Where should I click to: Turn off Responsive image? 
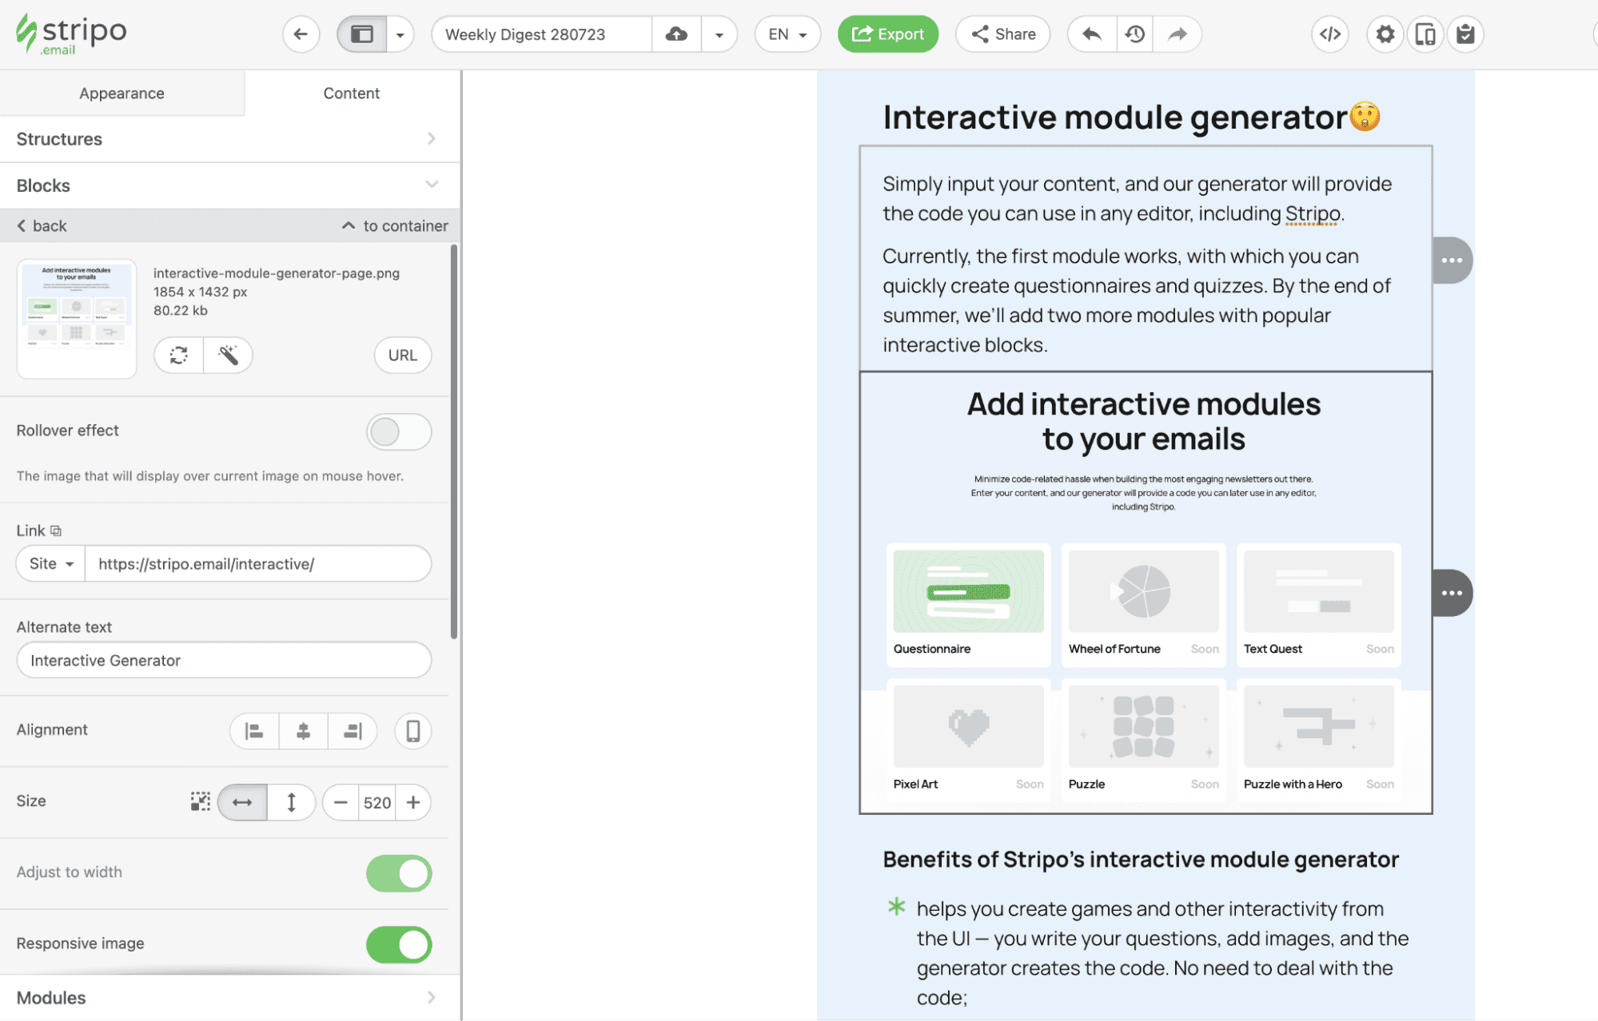coord(398,944)
